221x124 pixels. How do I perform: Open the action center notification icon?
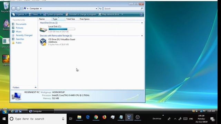coord(213,119)
